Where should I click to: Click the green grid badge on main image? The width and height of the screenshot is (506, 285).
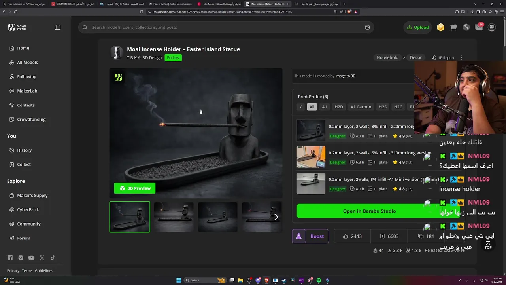(x=118, y=78)
